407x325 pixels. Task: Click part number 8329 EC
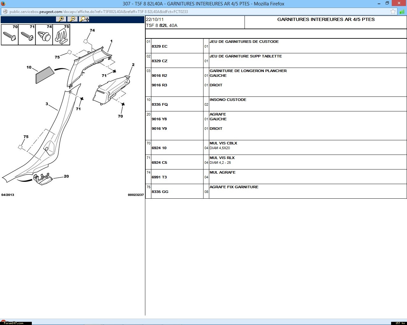tap(159, 46)
